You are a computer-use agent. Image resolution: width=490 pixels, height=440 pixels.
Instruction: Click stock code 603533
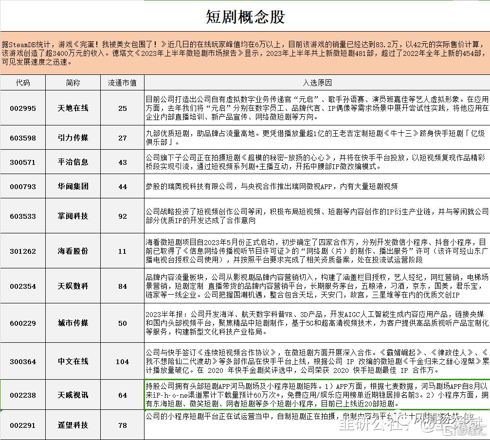point(23,216)
